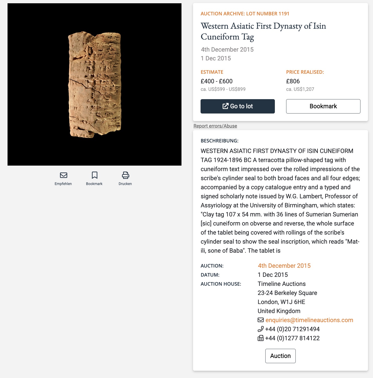Click the cuneiform tag photograph
Viewport: 373px width, 378px height.
[95, 85]
